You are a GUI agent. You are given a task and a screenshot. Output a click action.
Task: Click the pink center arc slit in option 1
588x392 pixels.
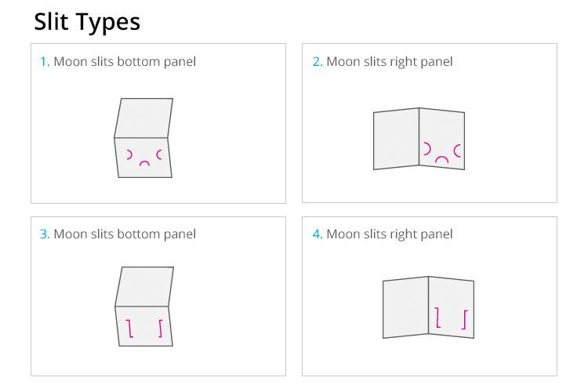pyautogui.click(x=144, y=164)
